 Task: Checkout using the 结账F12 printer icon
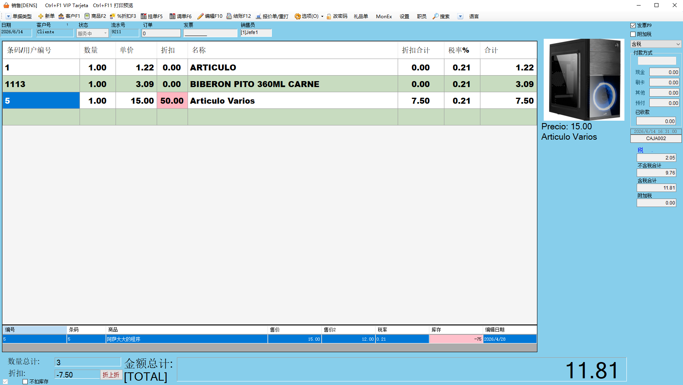(x=229, y=16)
